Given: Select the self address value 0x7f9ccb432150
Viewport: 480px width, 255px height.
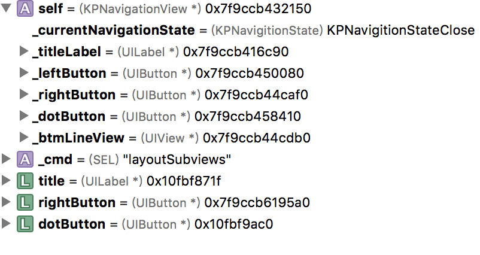Looking at the screenshot, I should 258,8.
